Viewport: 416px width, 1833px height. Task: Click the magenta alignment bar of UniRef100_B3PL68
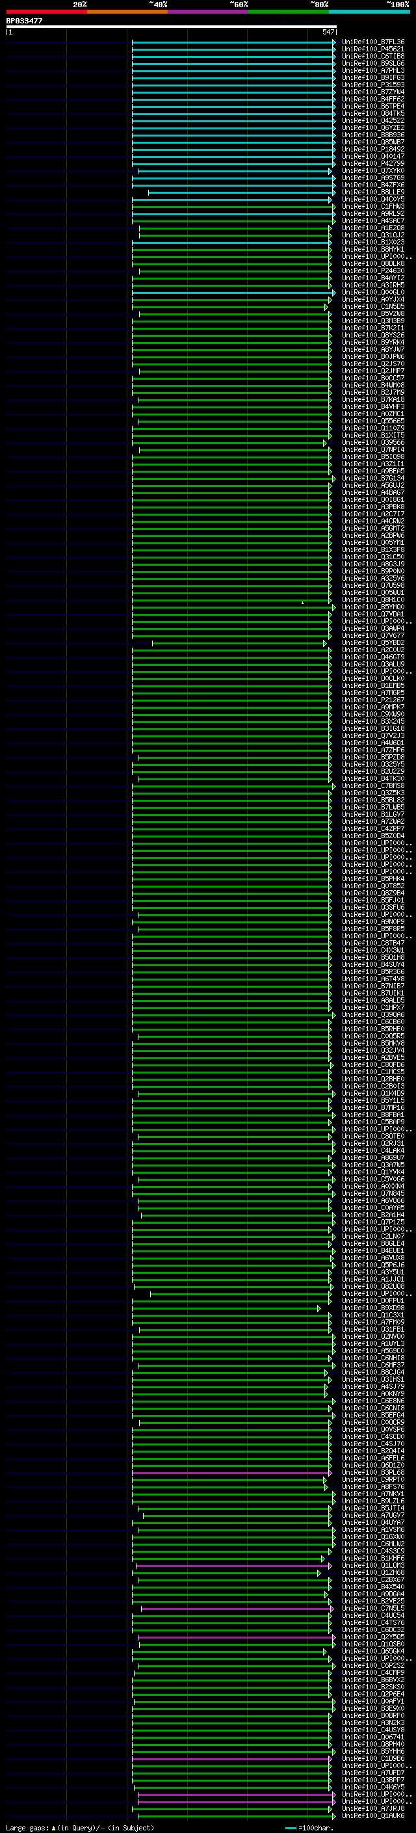(x=231, y=1472)
